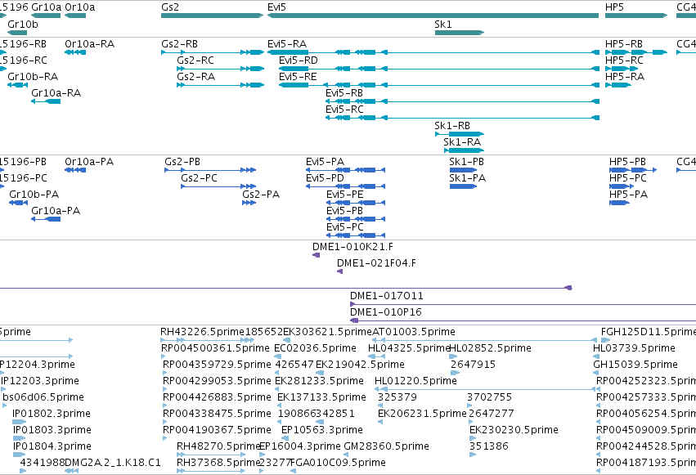
Task: Click the DME1-017O11 clone label
Action: click(387, 296)
